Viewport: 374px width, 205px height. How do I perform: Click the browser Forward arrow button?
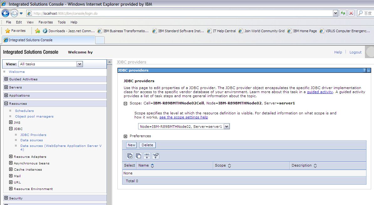(x=14, y=13)
